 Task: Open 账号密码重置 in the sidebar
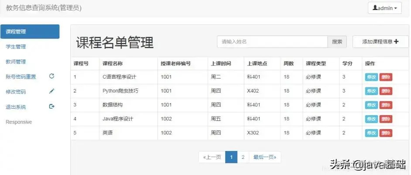[x=21, y=77]
